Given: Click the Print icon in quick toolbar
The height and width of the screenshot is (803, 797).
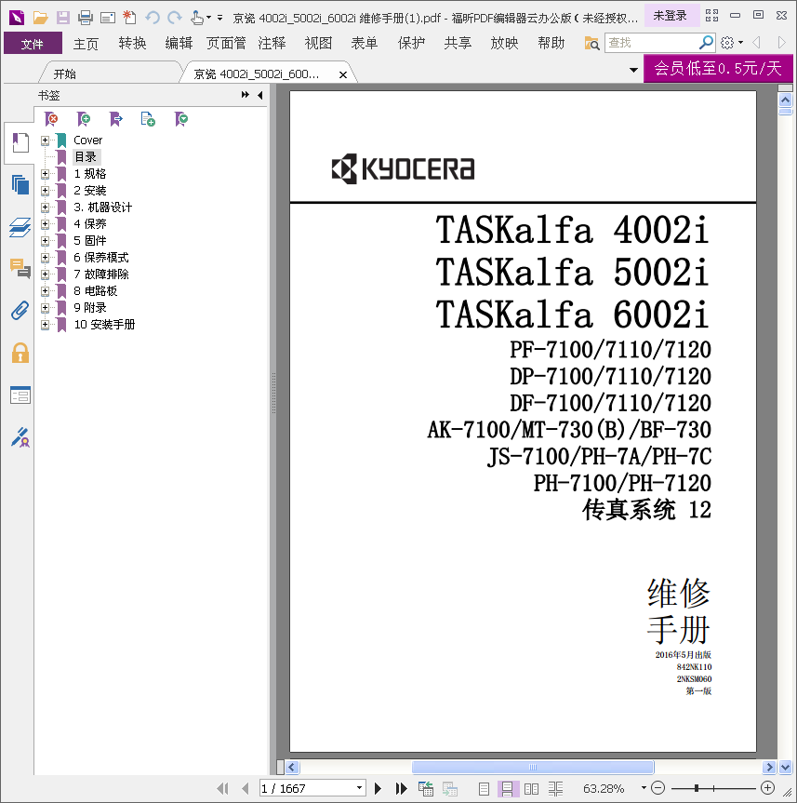Looking at the screenshot, I should pos(85,18).
